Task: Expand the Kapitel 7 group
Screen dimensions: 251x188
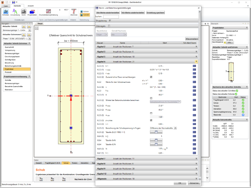Action: (196, 159)
